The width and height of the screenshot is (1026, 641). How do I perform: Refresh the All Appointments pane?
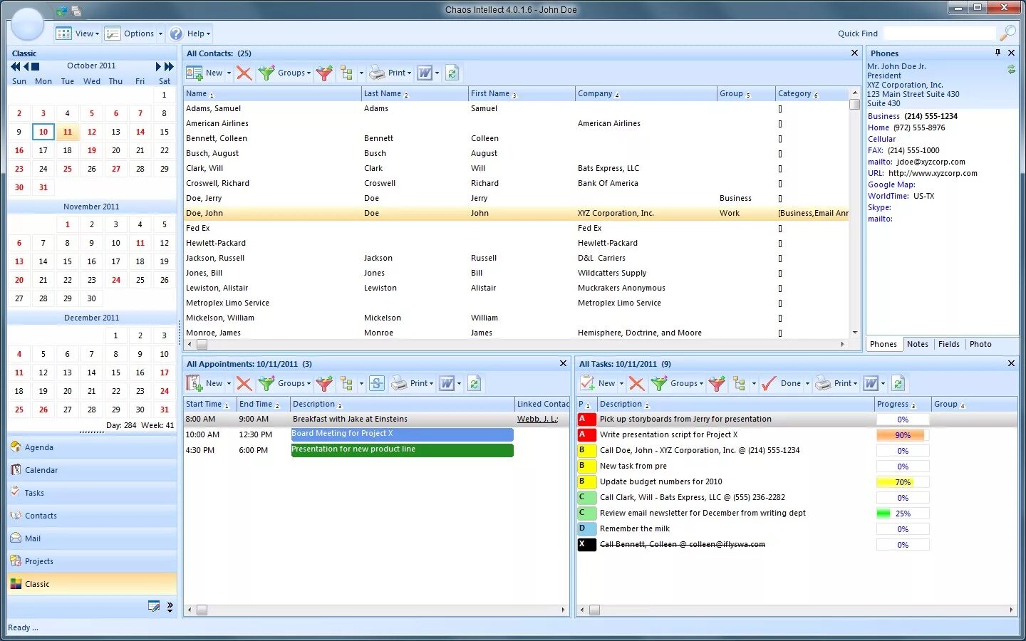(474, 383)
